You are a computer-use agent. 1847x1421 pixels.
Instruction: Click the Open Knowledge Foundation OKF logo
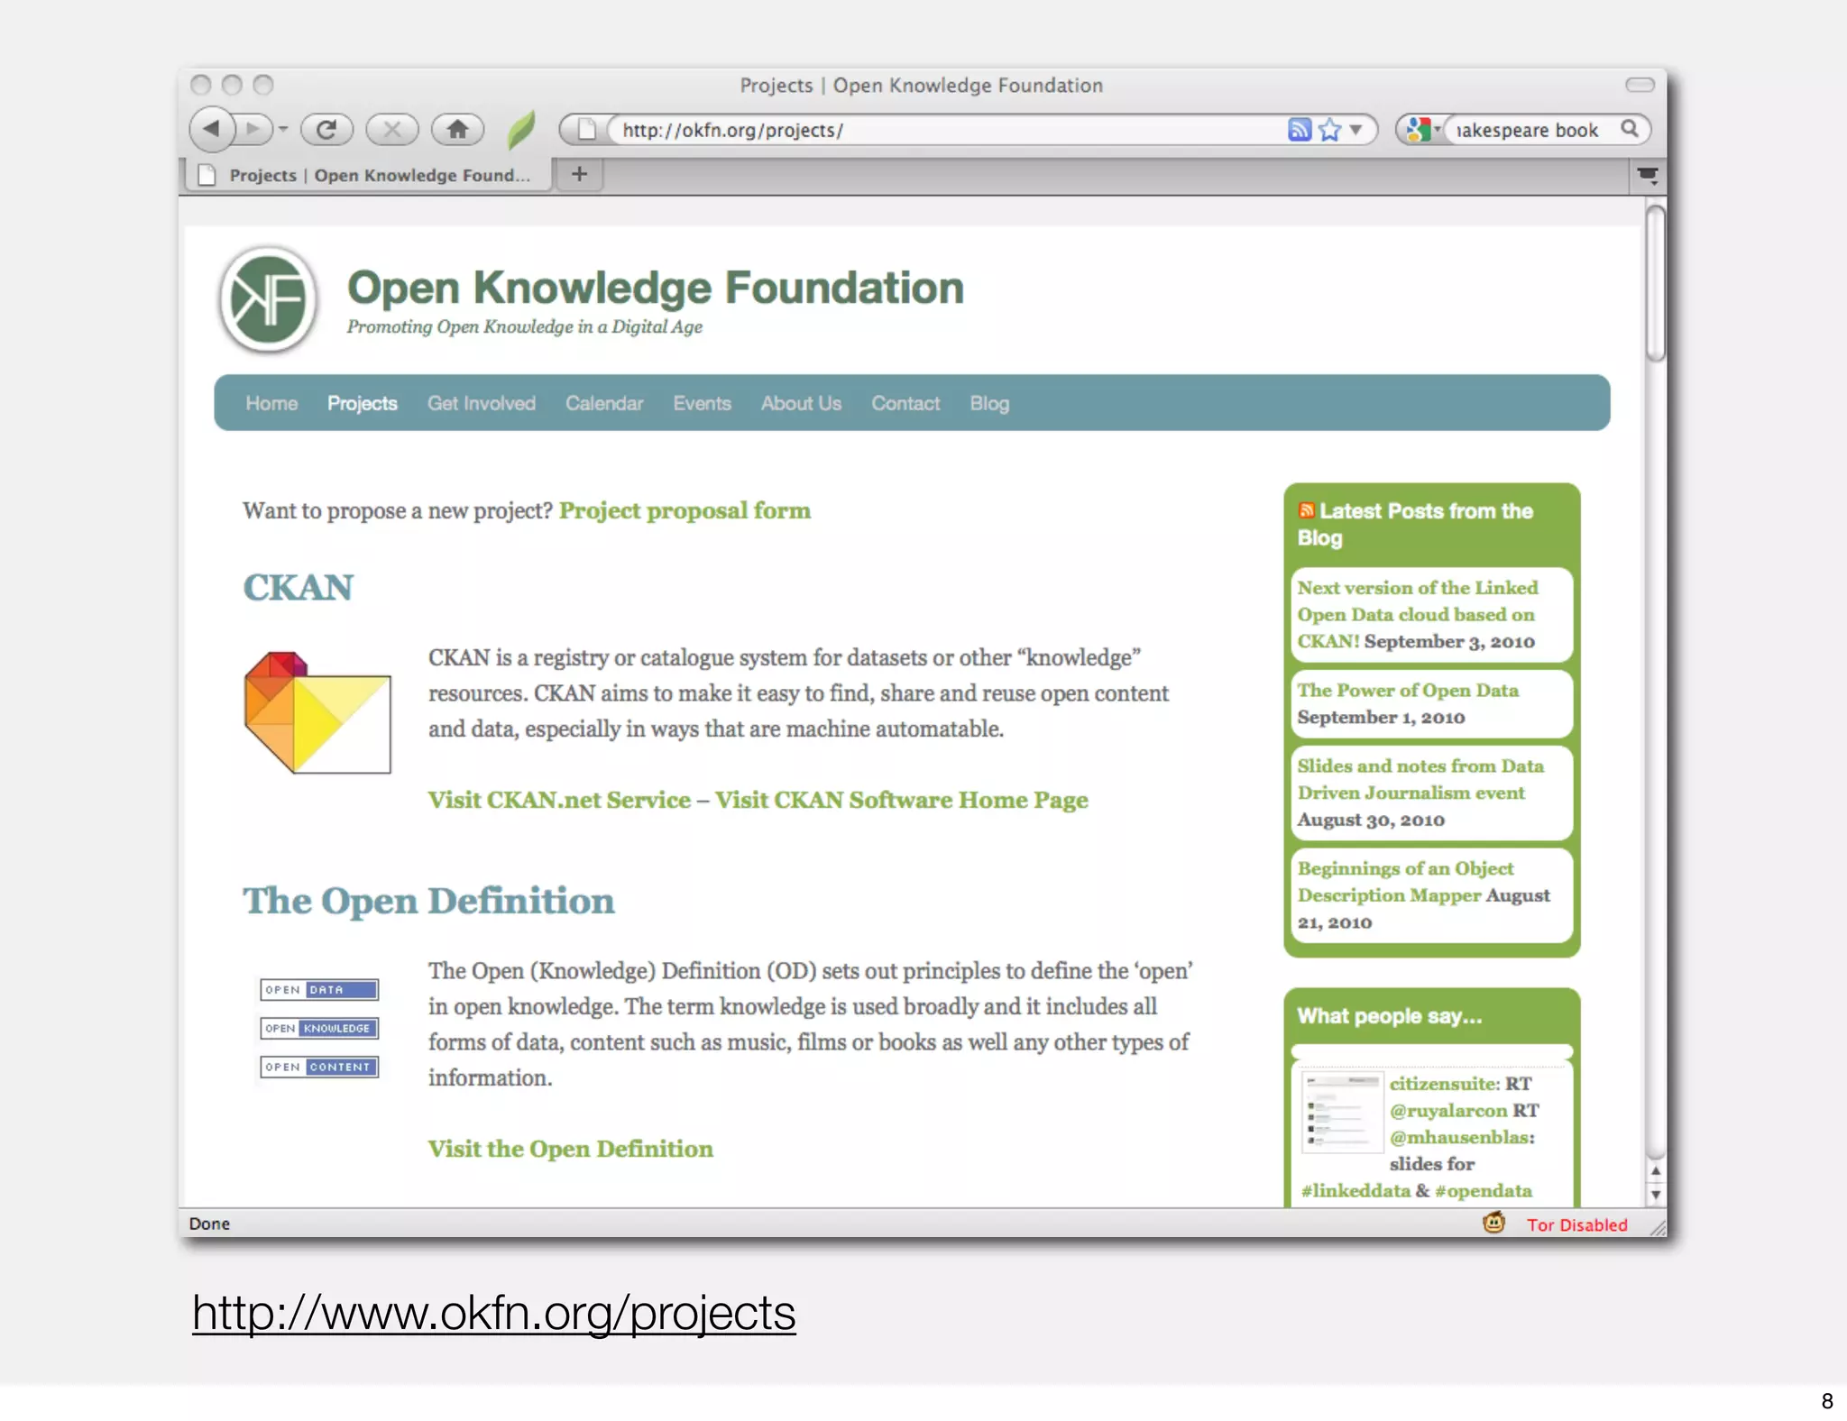(x=268, y=299)
